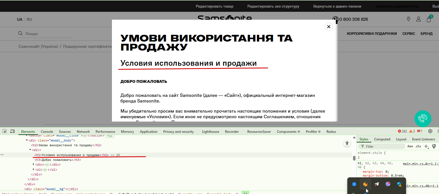Open the Event Listeners tab
The image size is (439, 194).
(x=423, y=139)
